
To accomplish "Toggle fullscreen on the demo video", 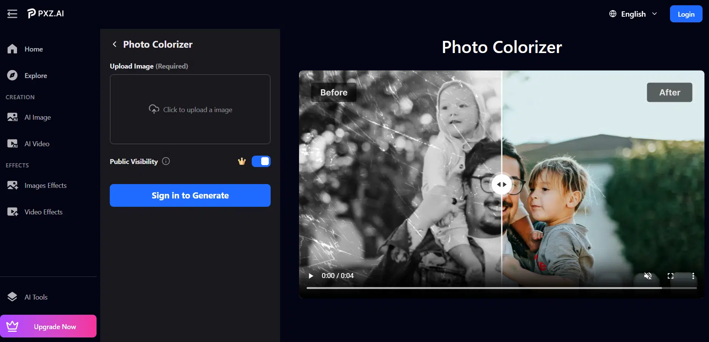I will coord(670,276).
